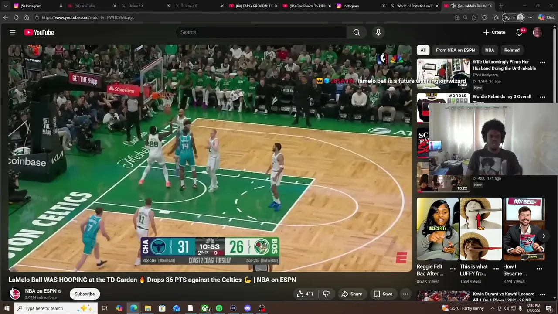Switch to the EARLY PREVIEW tab
Viewport: 558px width, 314px height.
point(254,6)
